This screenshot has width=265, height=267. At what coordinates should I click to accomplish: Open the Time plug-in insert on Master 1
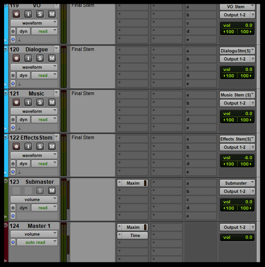pos(135,236)
